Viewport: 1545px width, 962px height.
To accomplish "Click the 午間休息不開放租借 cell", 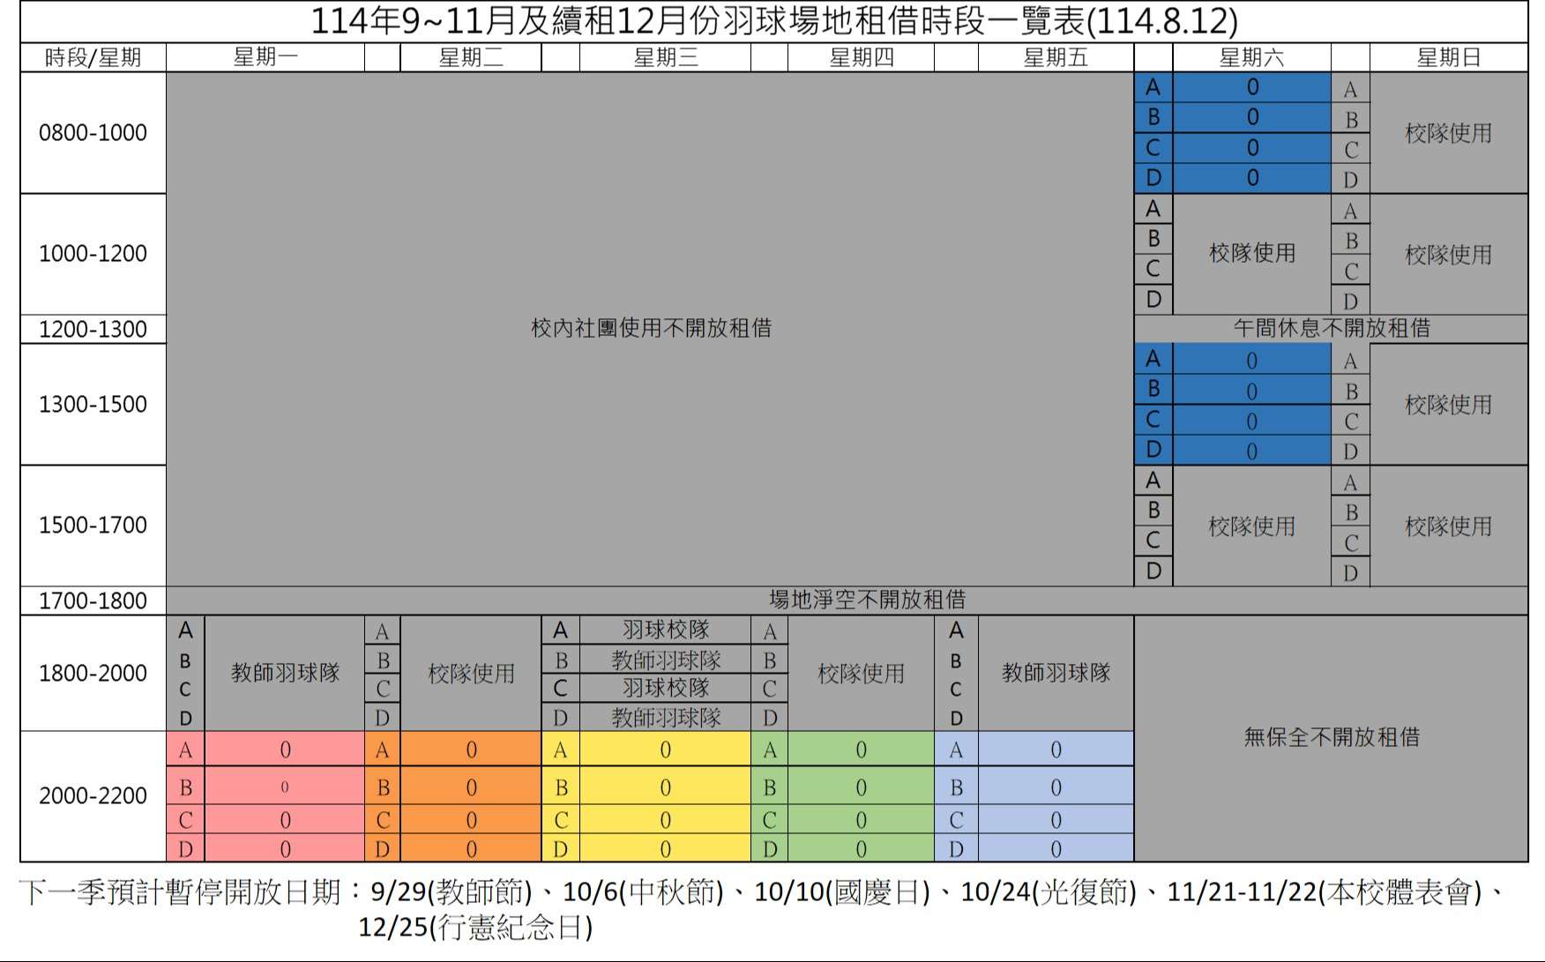I will (x=1331, y=328).
